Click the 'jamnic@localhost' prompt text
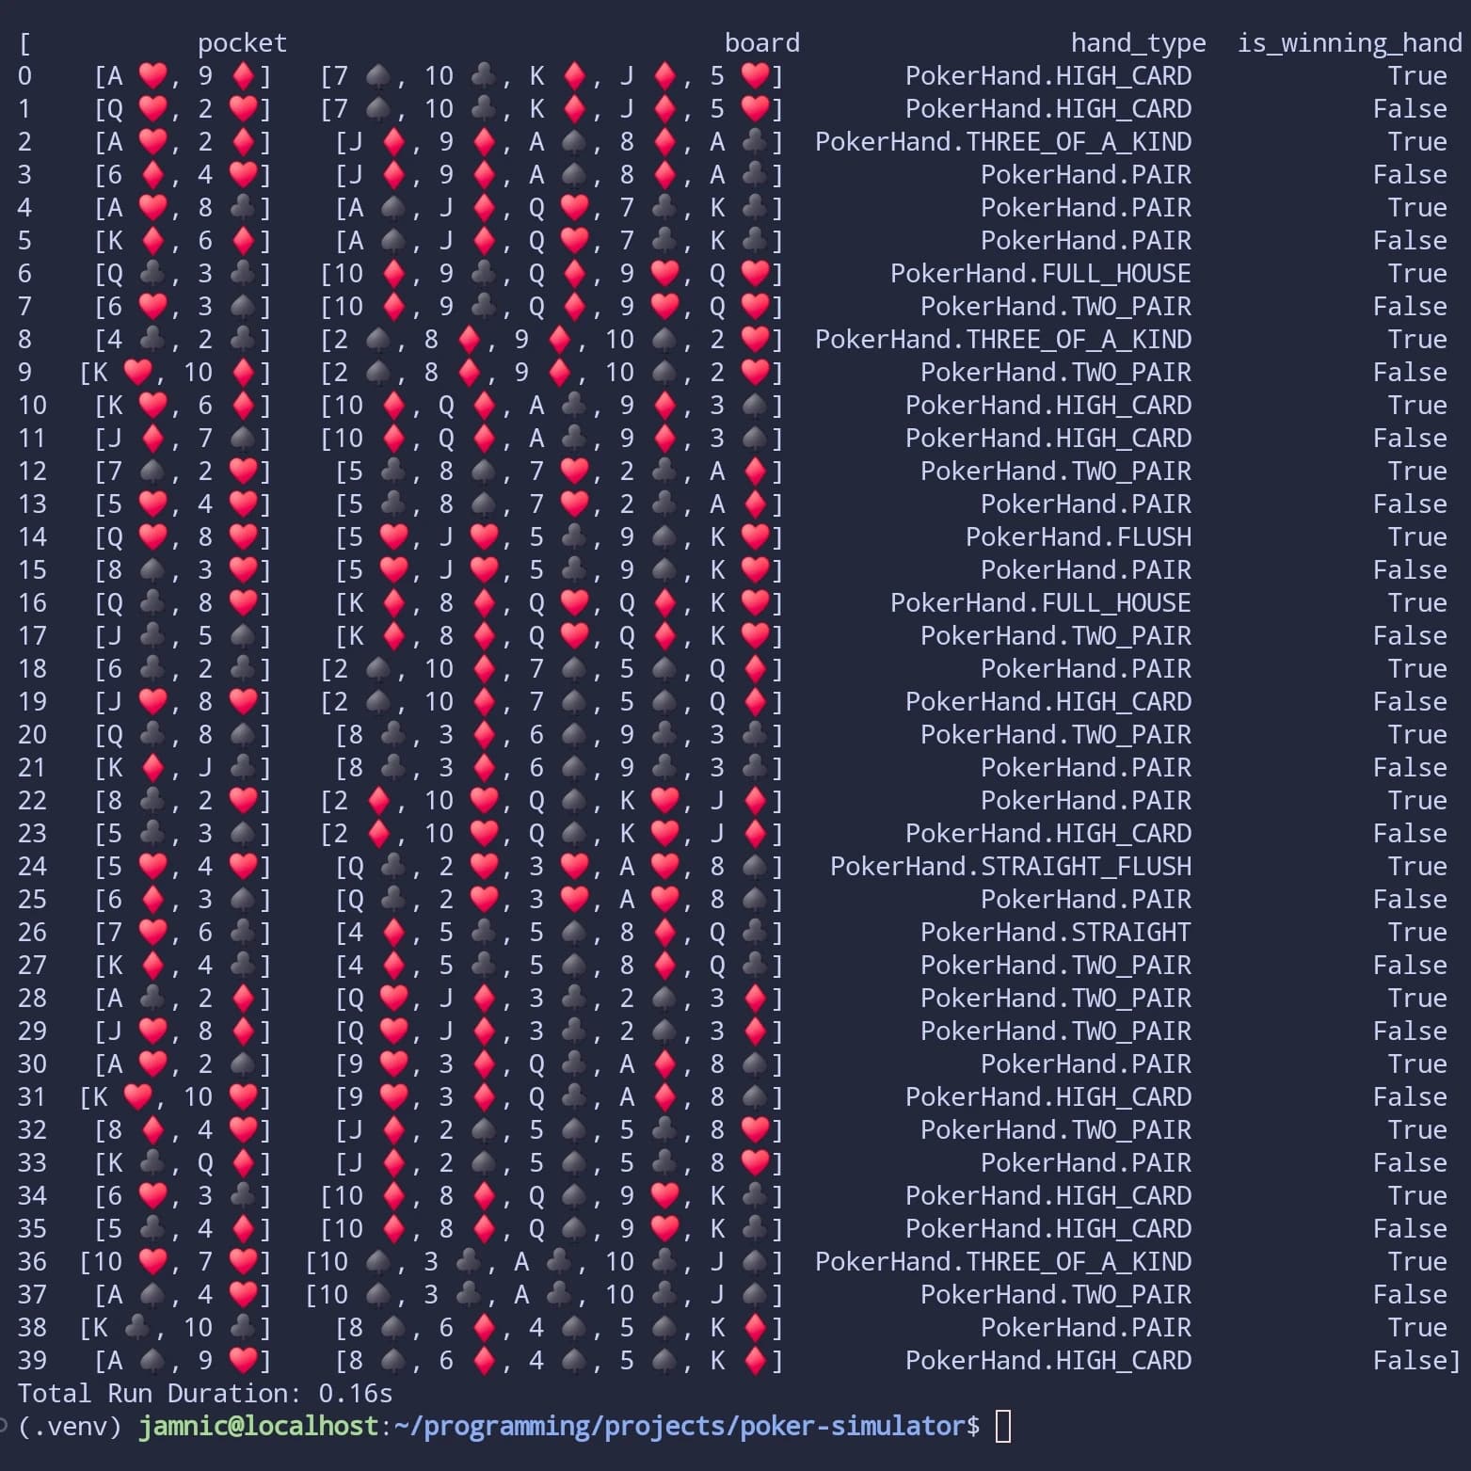Screen dimensions: 1471x1471 pos(258,1427)
